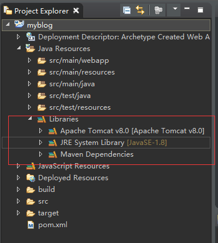The height and width of the screenshot is (243, 218).
Task: Collapse the Java Resources node
Action: click(x=19, y=48)
